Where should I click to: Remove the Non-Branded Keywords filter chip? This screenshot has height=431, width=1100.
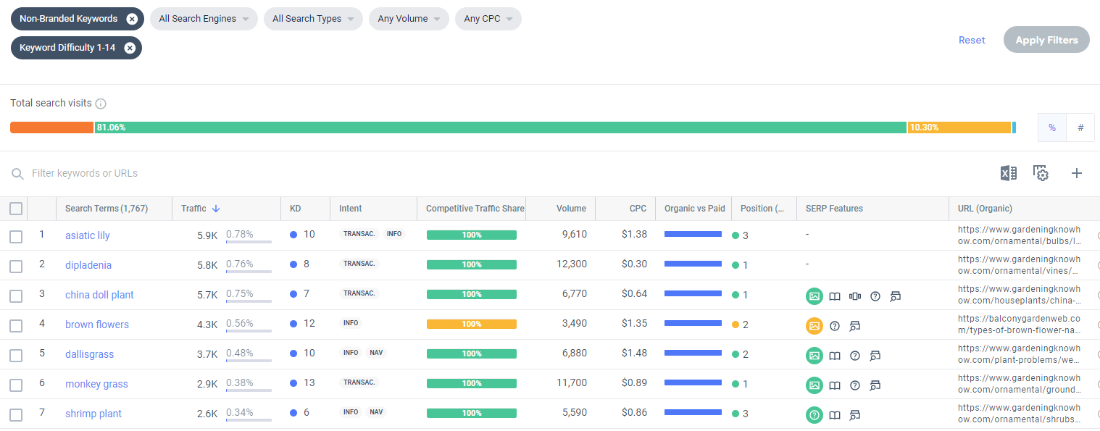[132, 19]
